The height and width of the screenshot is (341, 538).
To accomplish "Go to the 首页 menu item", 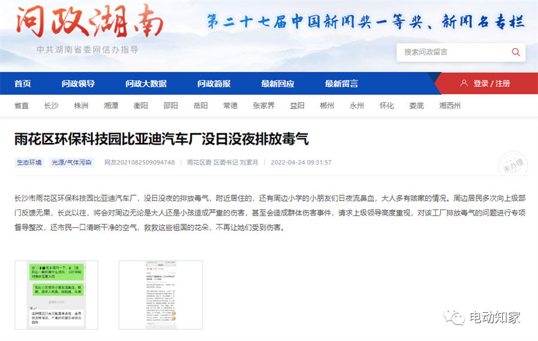I will [x=23, y=83].
